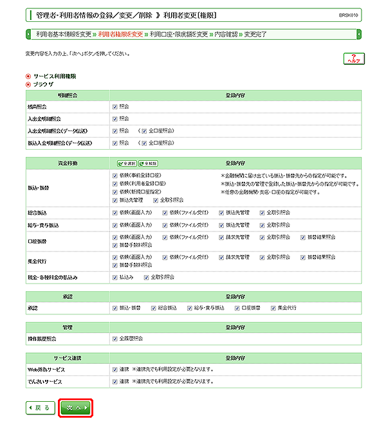The image size is (386, 423).
Task: Proceed with the 次へ button
Action: coord(75,408)
